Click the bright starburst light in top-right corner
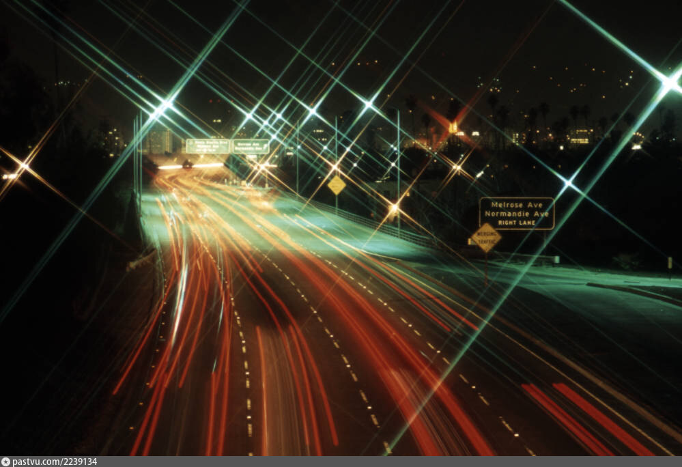682x467 pixels. pyautogui.click(x=668, y=82)
